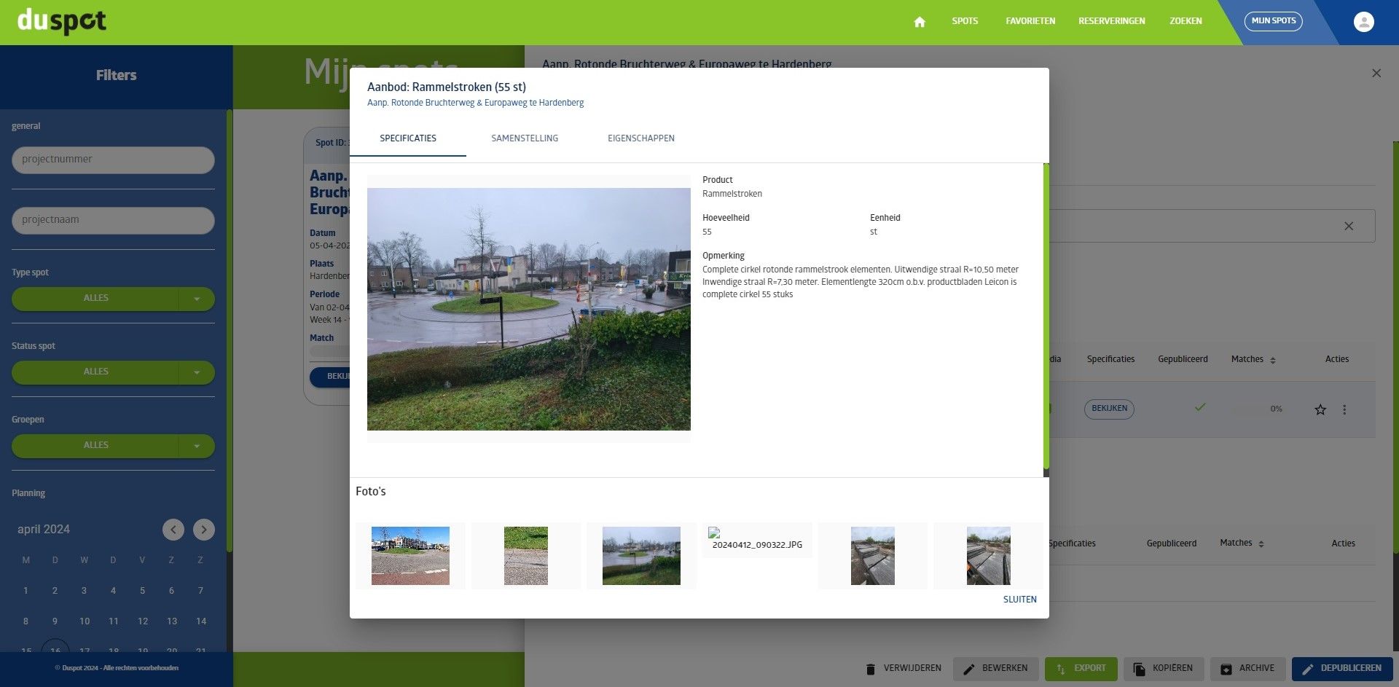Switch to the Samenstelling tab
1399x687 pixels.
point(524,138)
